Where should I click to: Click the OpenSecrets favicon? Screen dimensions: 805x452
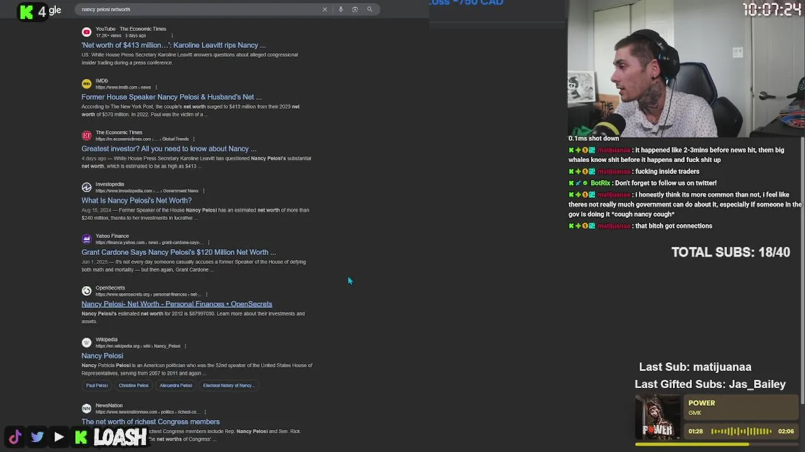tap(87, 291)
